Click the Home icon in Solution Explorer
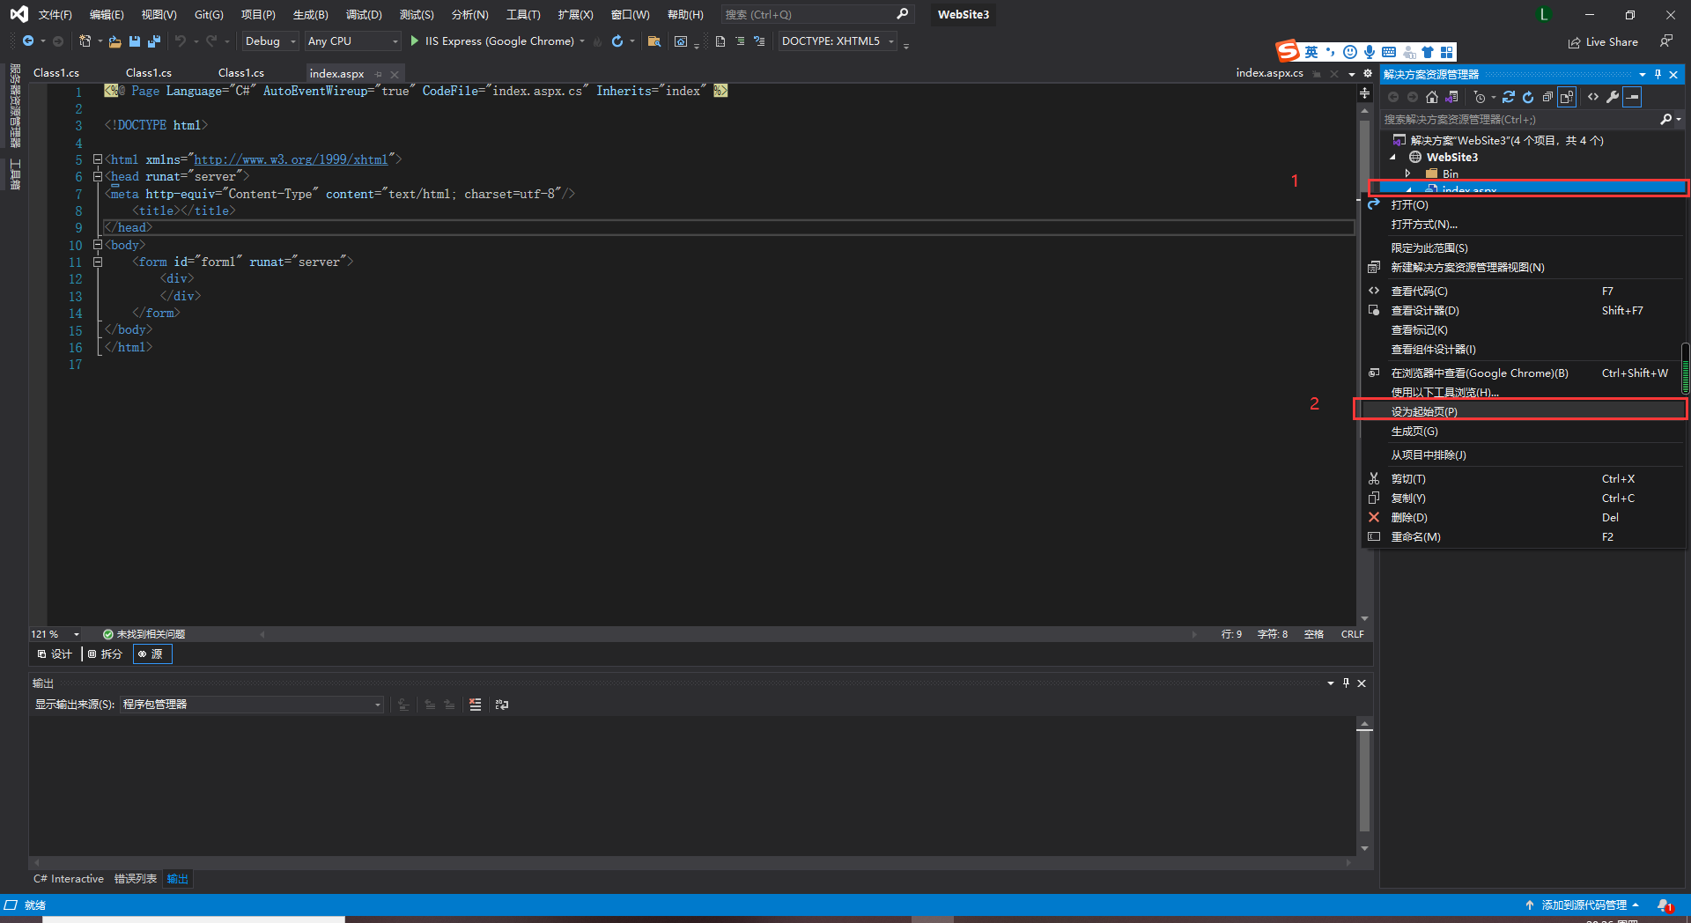The image size is (1691, 923). coord(1432,97)
